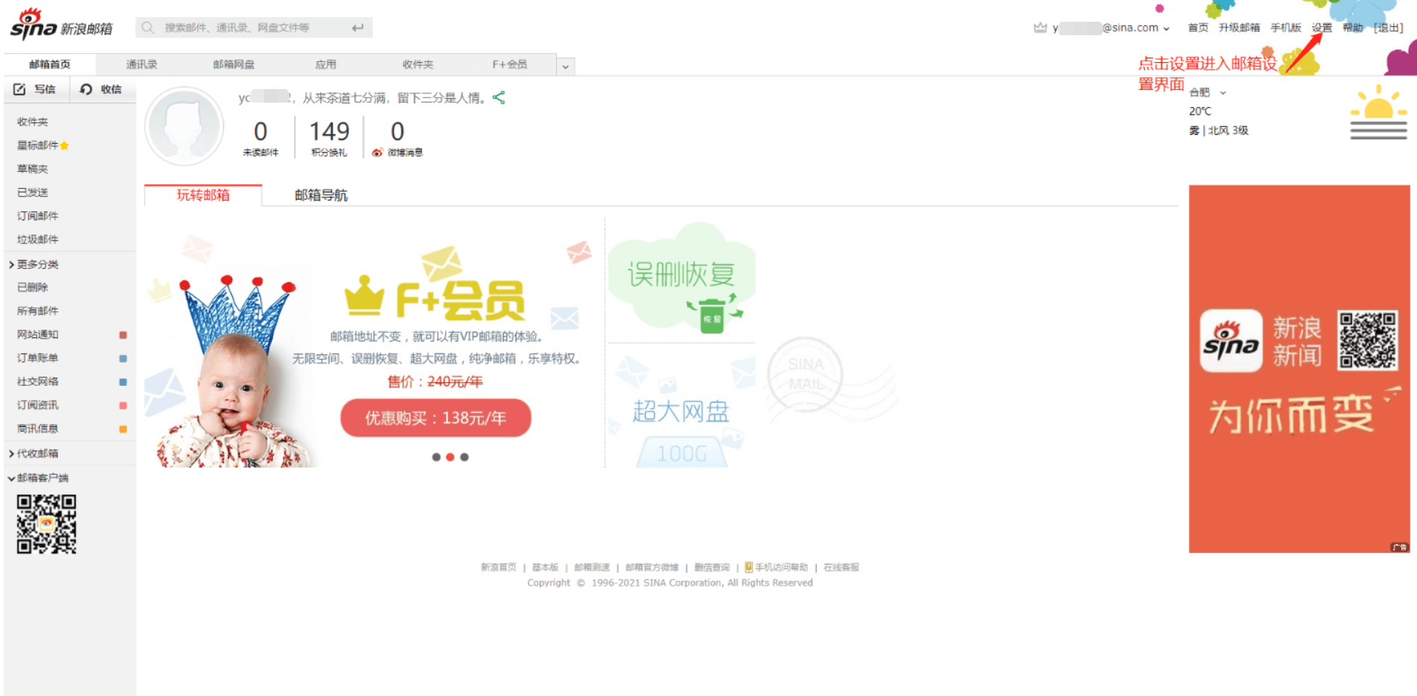The height and width of the screenshot is (696, 1417).
Task: Click the yellow crown in F+会员 banner
Action: [364, 295]
